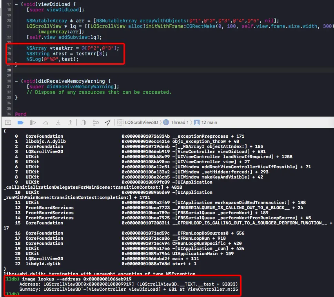Click the step out icon

pyautogui.click(x=70, y=122)
